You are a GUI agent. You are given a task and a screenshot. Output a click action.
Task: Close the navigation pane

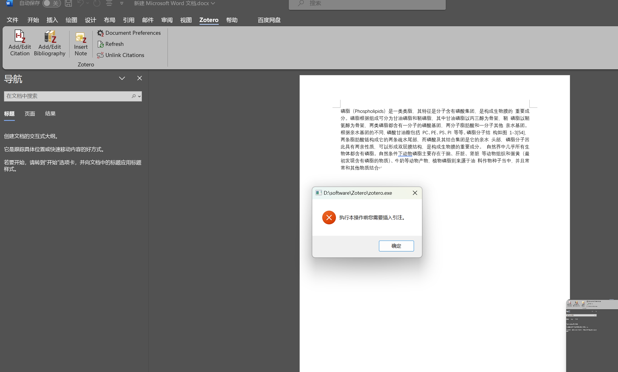click(x=139, y=78)
